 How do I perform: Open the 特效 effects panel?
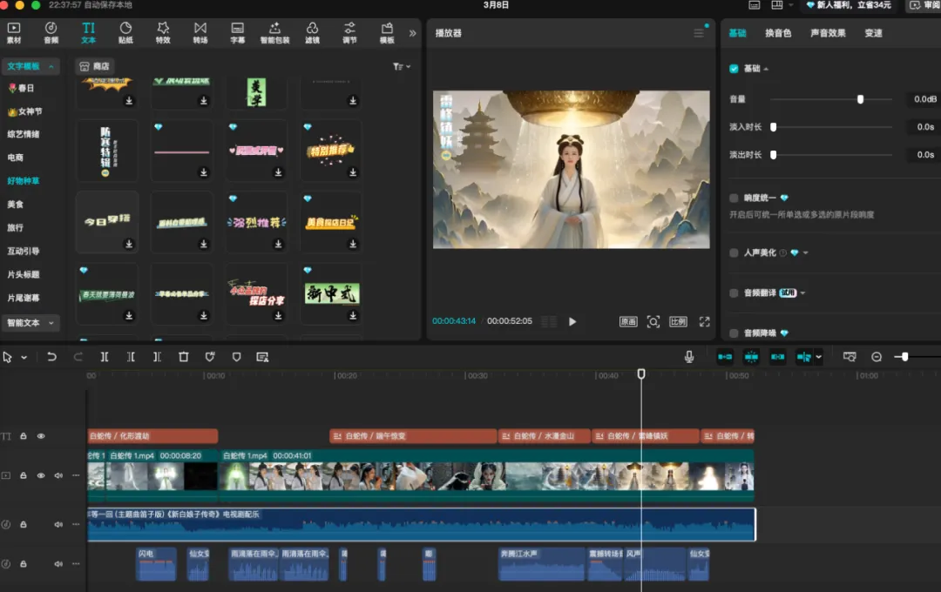point(163,33)
